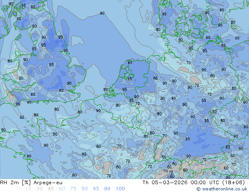Click the 'RH 2m [%] Arpege-eu' map title
This screenshot has width=249, height=192.
pos(31,183)
